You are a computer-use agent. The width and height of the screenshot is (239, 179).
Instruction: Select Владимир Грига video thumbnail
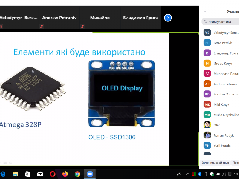(x=140, y=18)
